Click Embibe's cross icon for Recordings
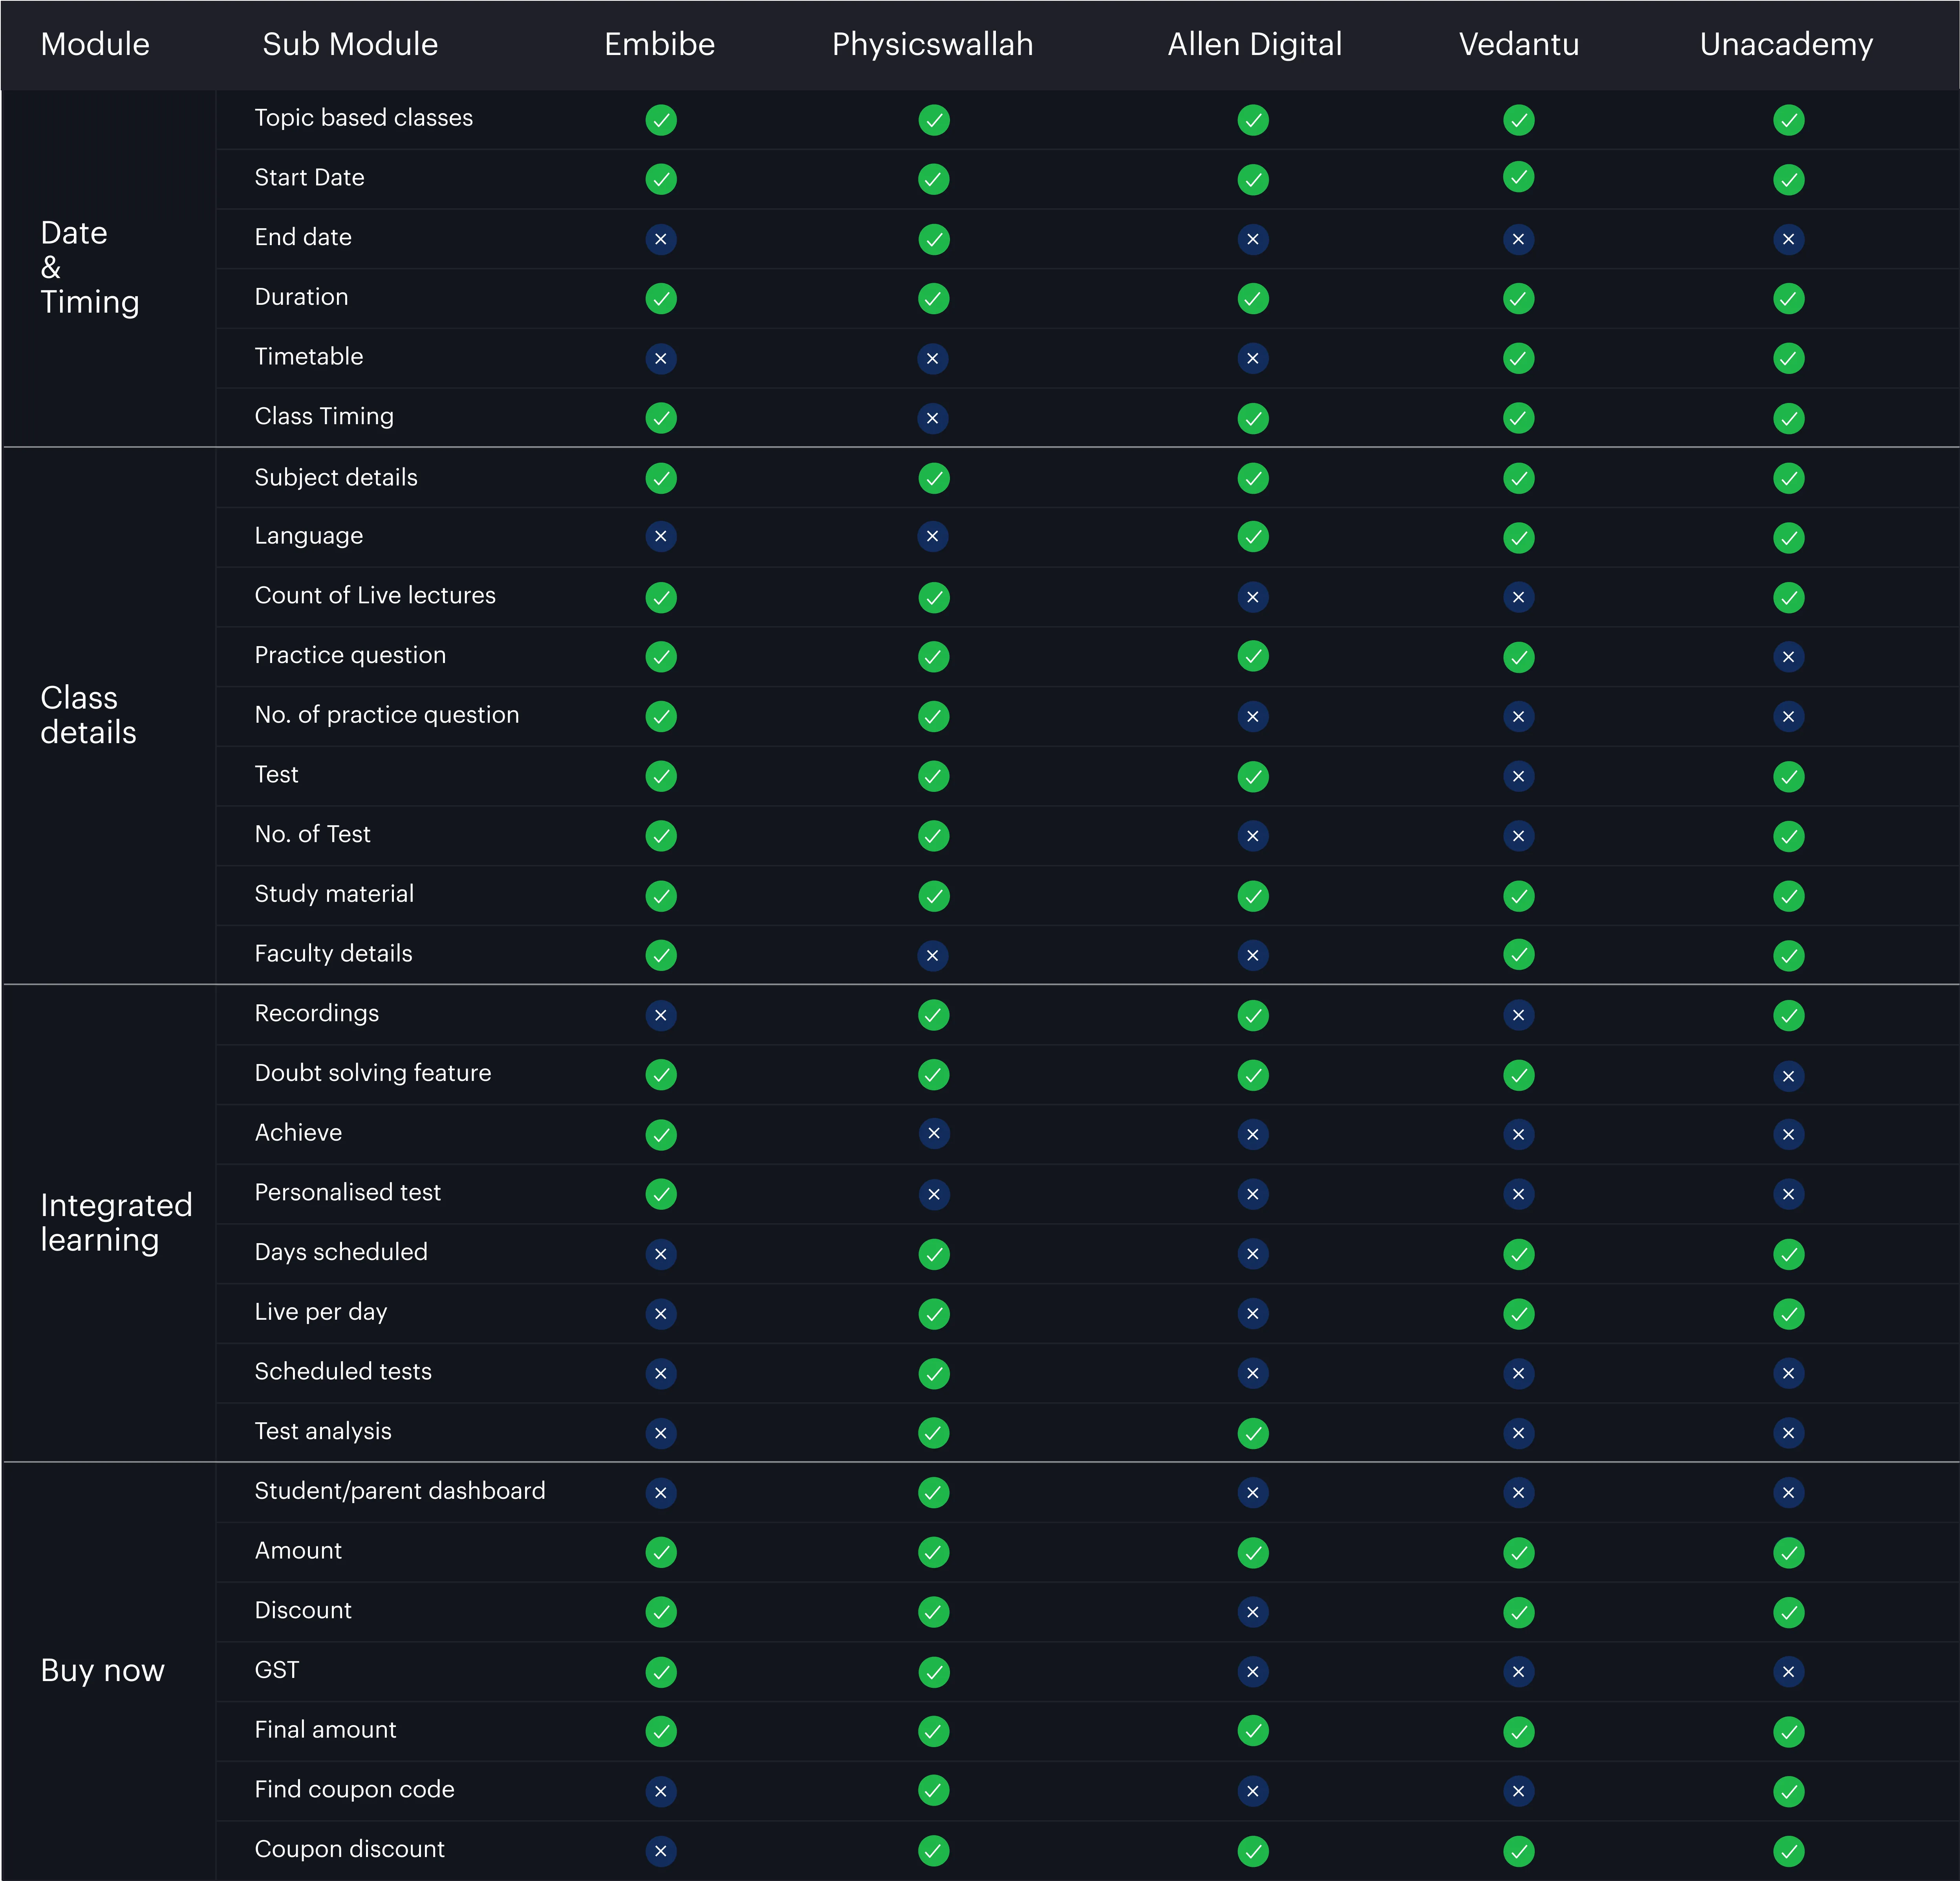This screenshot has width=1960, height=1881. [661, 1015]
